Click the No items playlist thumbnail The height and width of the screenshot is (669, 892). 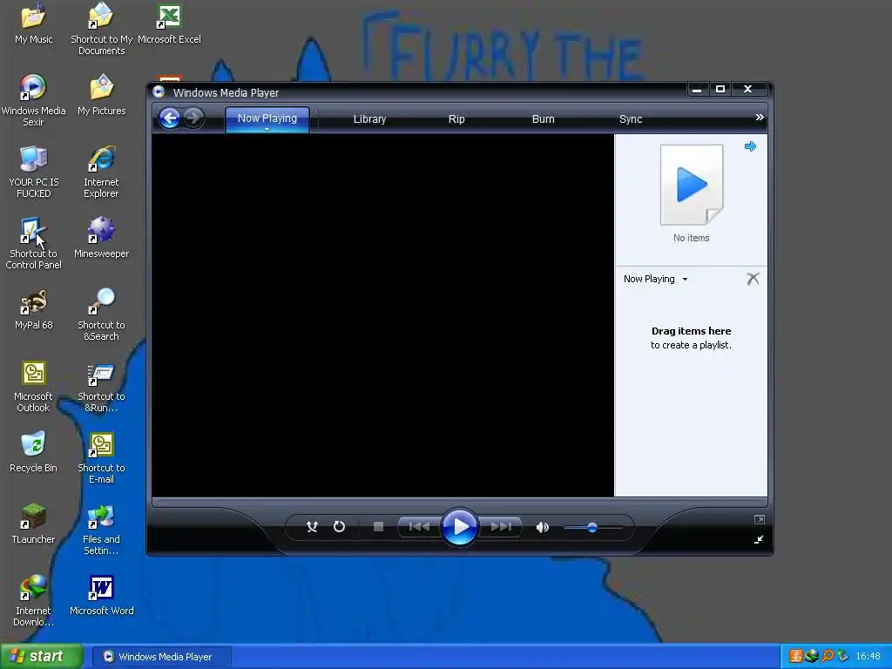pyautogui.click(x=691, y=185)
